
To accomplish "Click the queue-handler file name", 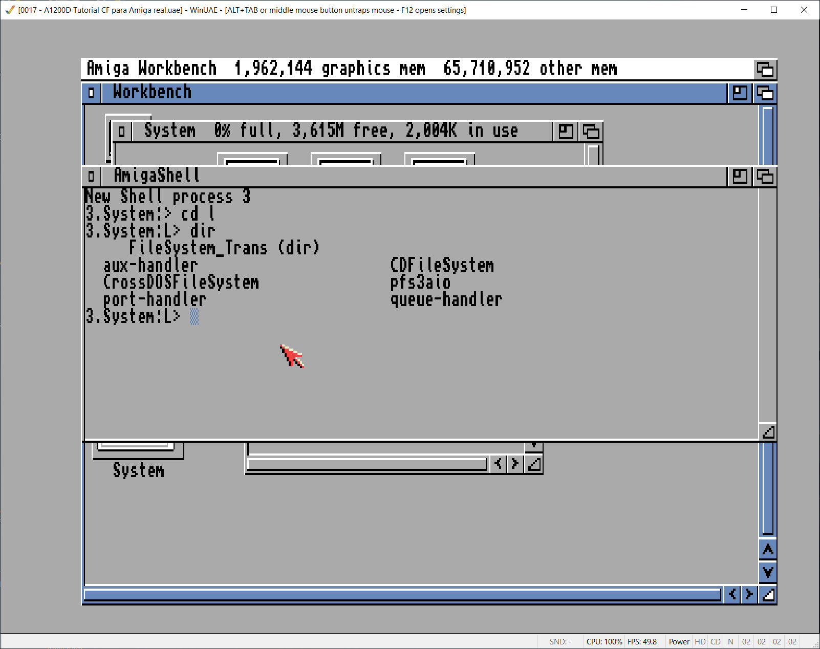I will pos(446,299).
